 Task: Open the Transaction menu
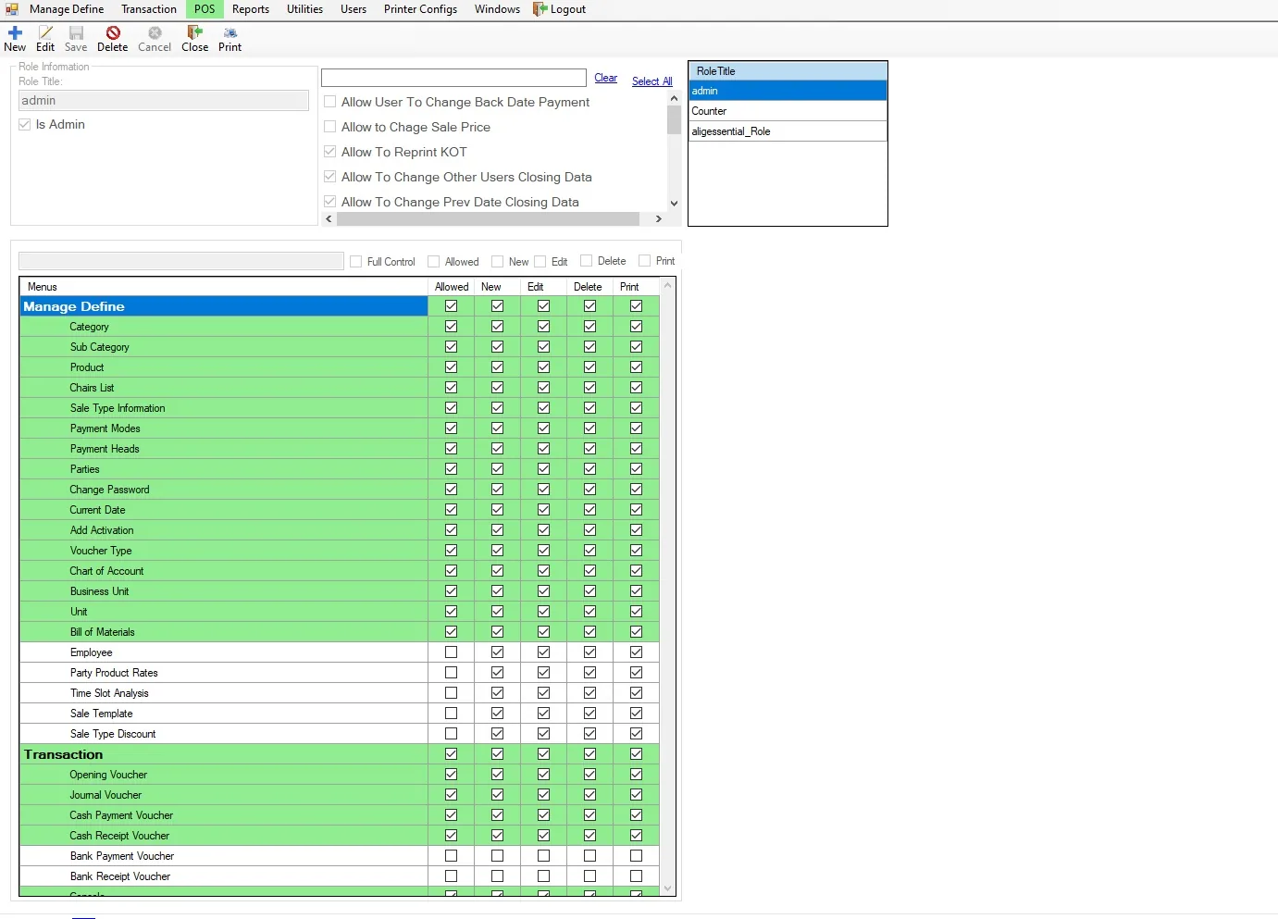(x=149, y=9)
